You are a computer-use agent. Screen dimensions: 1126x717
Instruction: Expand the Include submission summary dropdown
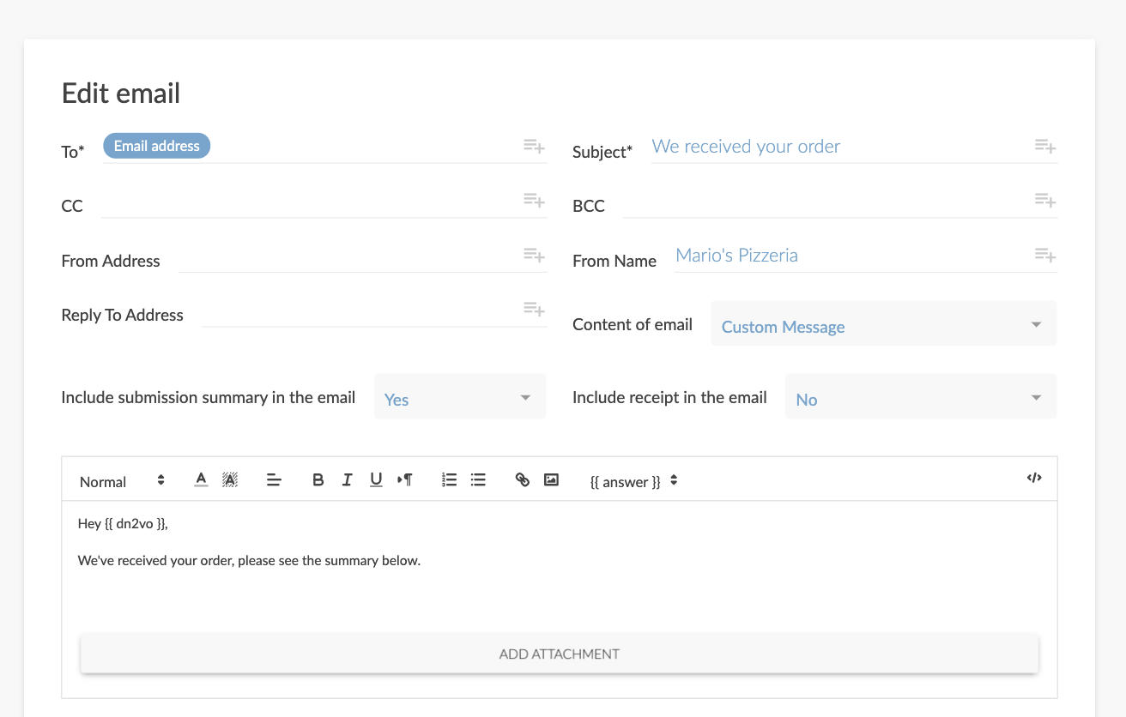460,397
